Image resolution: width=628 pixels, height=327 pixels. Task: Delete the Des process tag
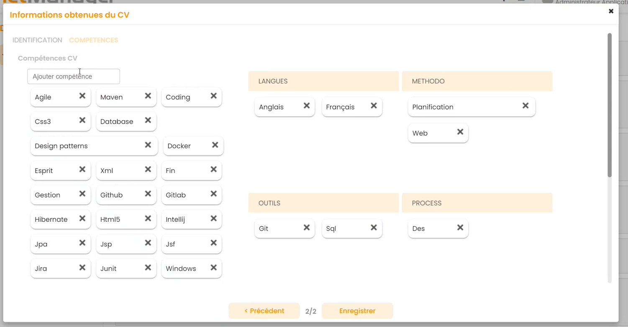point(460,228)
